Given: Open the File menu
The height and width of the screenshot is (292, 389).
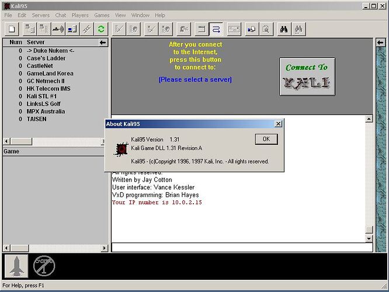Looking at the screenshot, I should [x=8, y=15].
